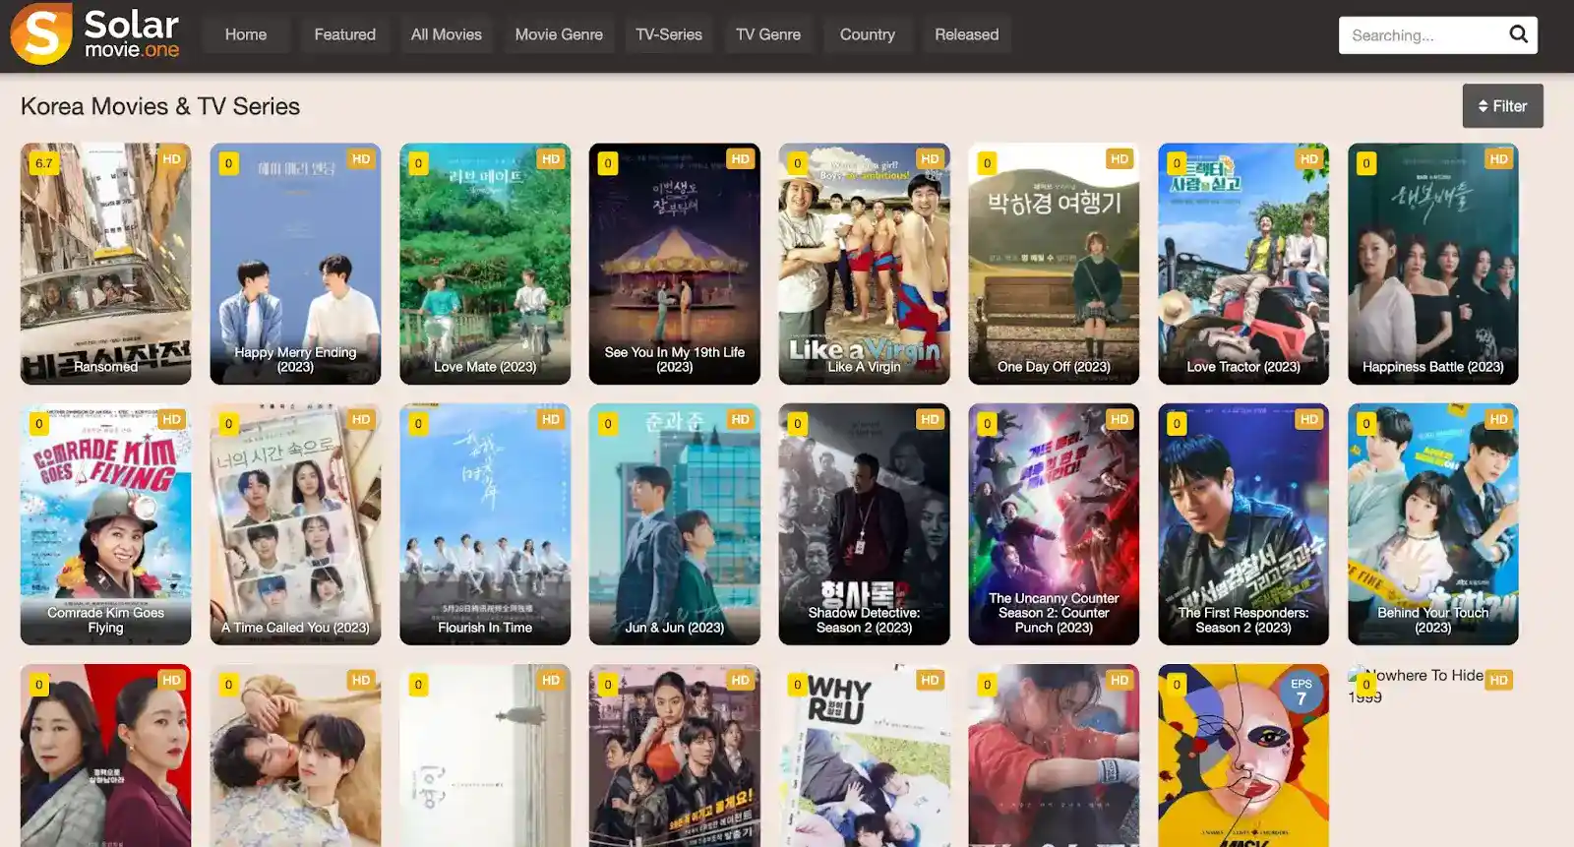View One Day Off (2023)
Screen dimensions: 1574x847
tap(1054, 264)
